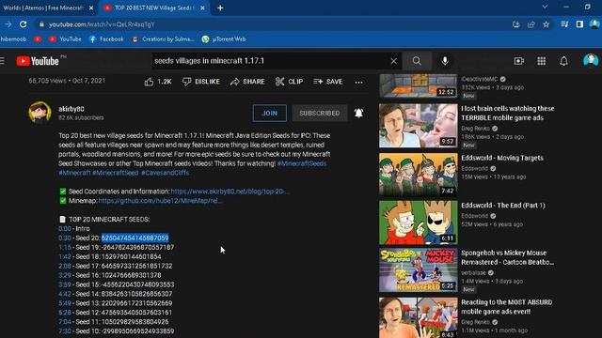Open the akirby80.net blog link
This screenshot has height=338, width=602.
click(230, 192)
